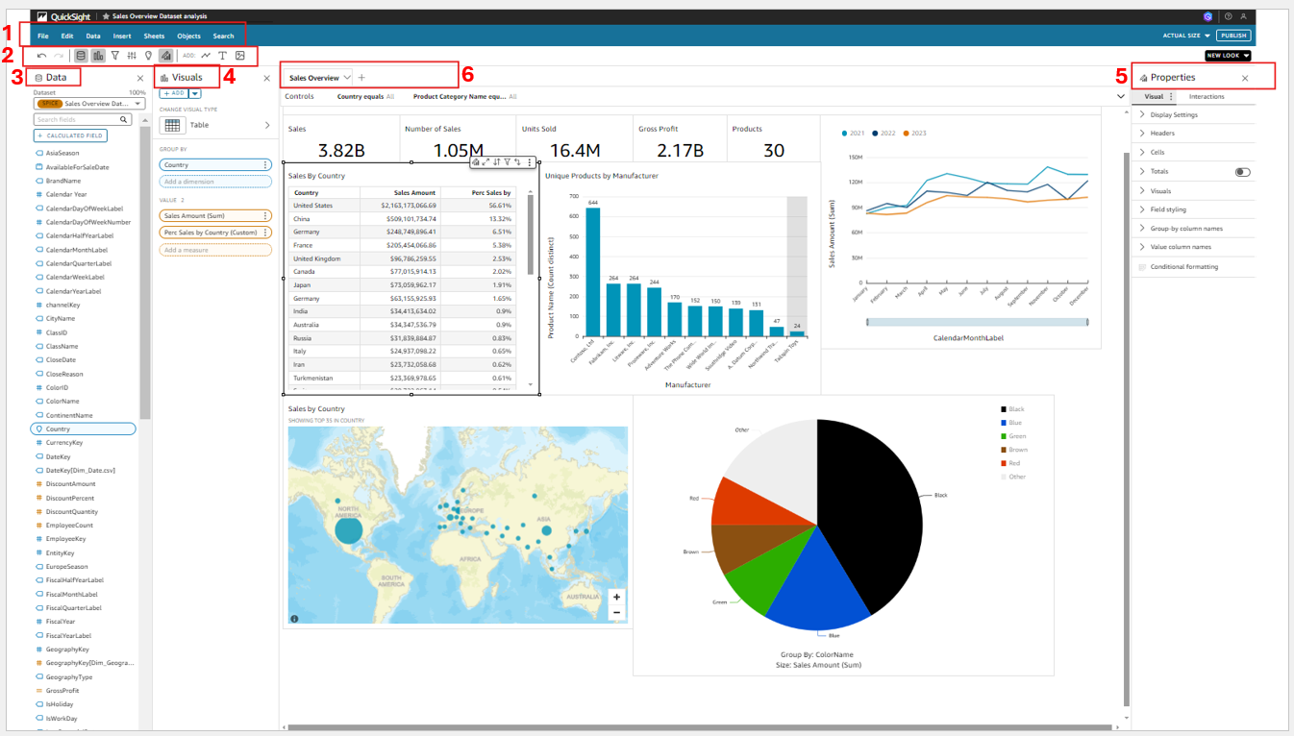Expand the Field styling section
This screenshot has height=736, width=1294.
click(x=1193, y=209)
